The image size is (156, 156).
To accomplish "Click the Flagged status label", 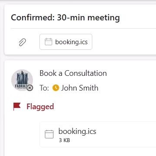I will pyautogui.click(x=40, y=107).
